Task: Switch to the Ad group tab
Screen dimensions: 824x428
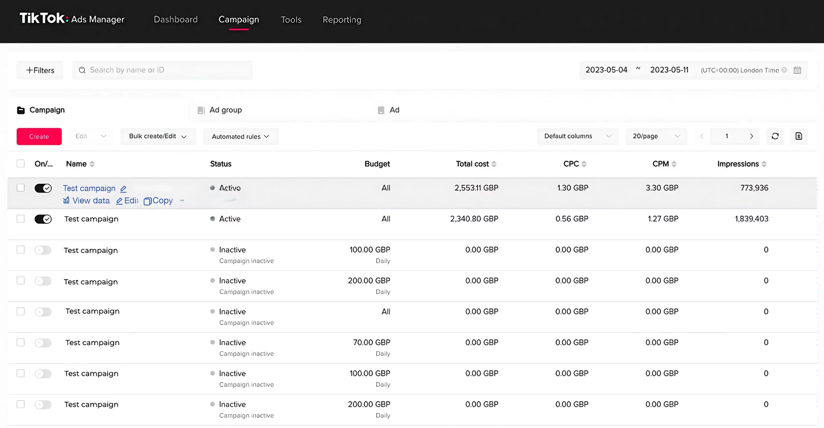Action: pyautogui.click(x=225, y=110)
